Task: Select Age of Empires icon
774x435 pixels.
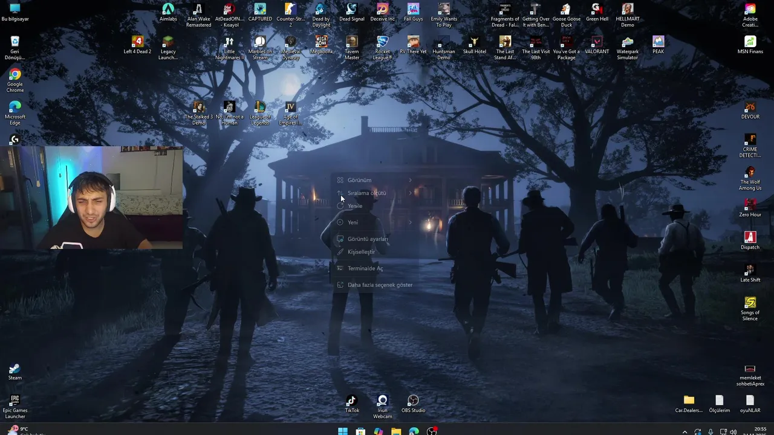Action: pos(290,113)
